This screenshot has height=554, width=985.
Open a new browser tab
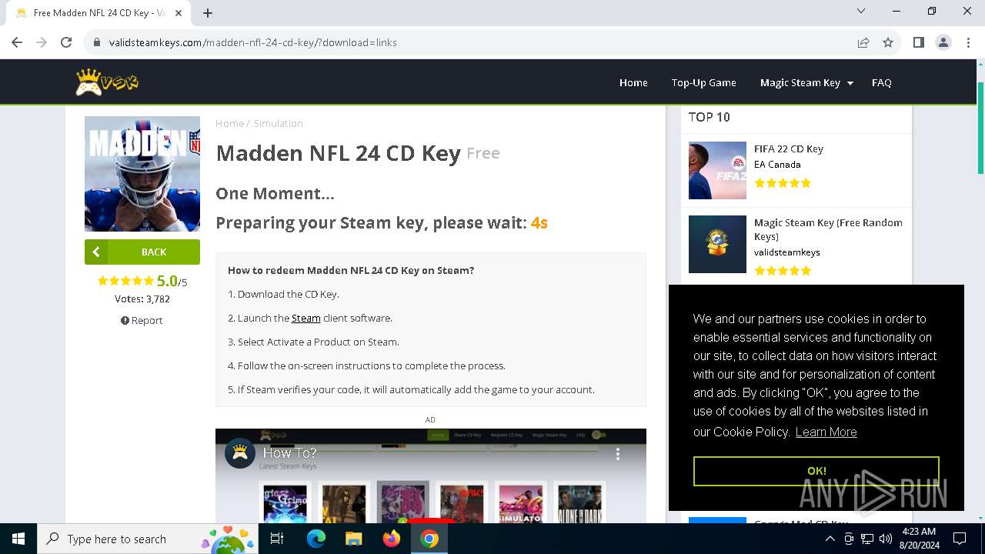pos(208,12)
